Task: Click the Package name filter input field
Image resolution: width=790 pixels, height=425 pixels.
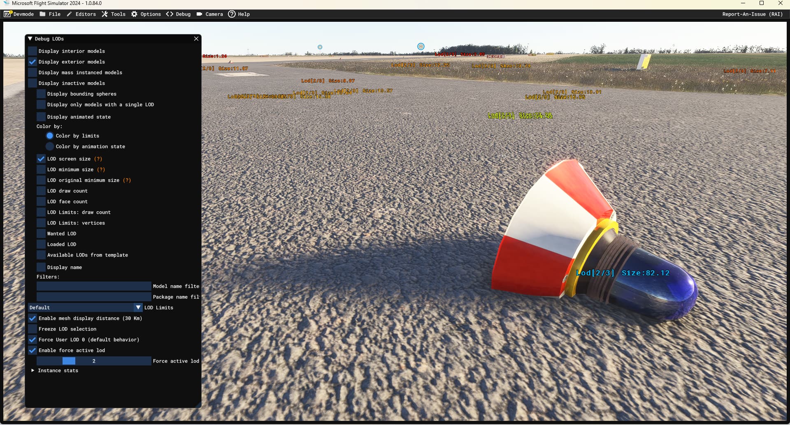Action: point(94,297)
